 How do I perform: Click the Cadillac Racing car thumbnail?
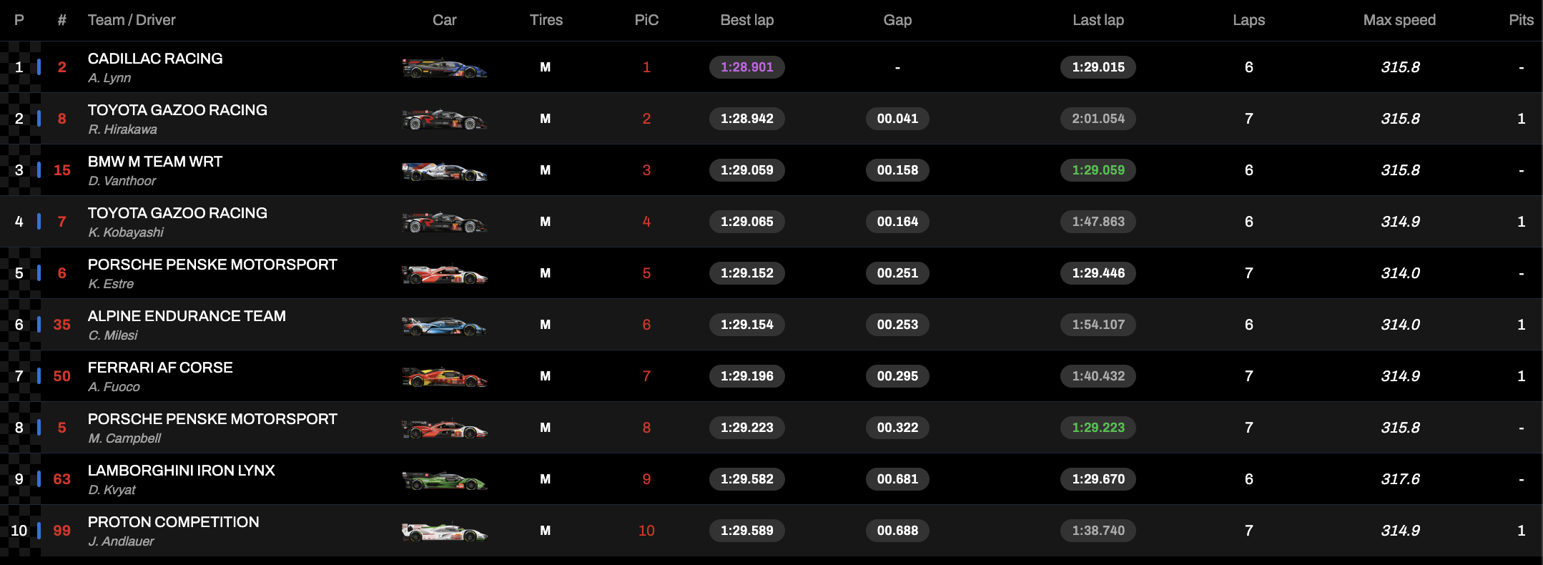tap(444, 68)
